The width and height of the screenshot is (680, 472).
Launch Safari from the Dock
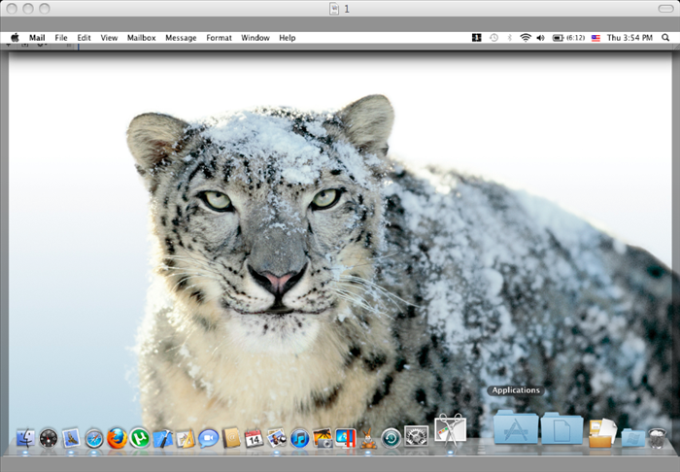pos(94,439)
